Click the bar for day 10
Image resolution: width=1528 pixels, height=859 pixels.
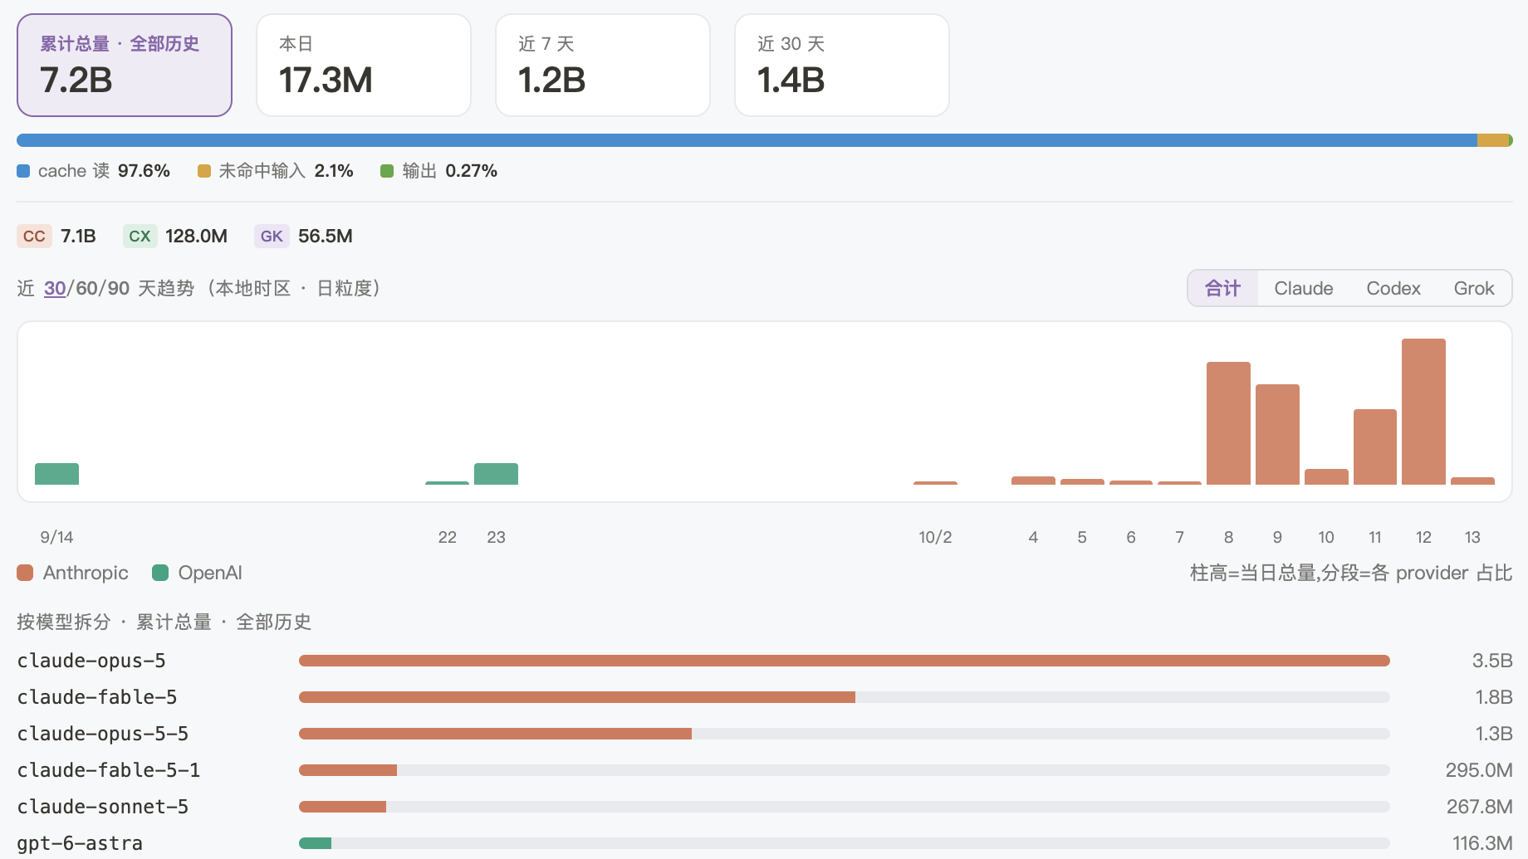tap(1326, 476)
